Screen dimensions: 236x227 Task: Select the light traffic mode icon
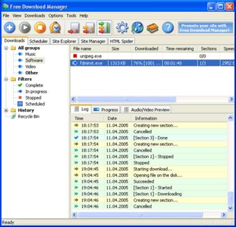coord(74,28)
